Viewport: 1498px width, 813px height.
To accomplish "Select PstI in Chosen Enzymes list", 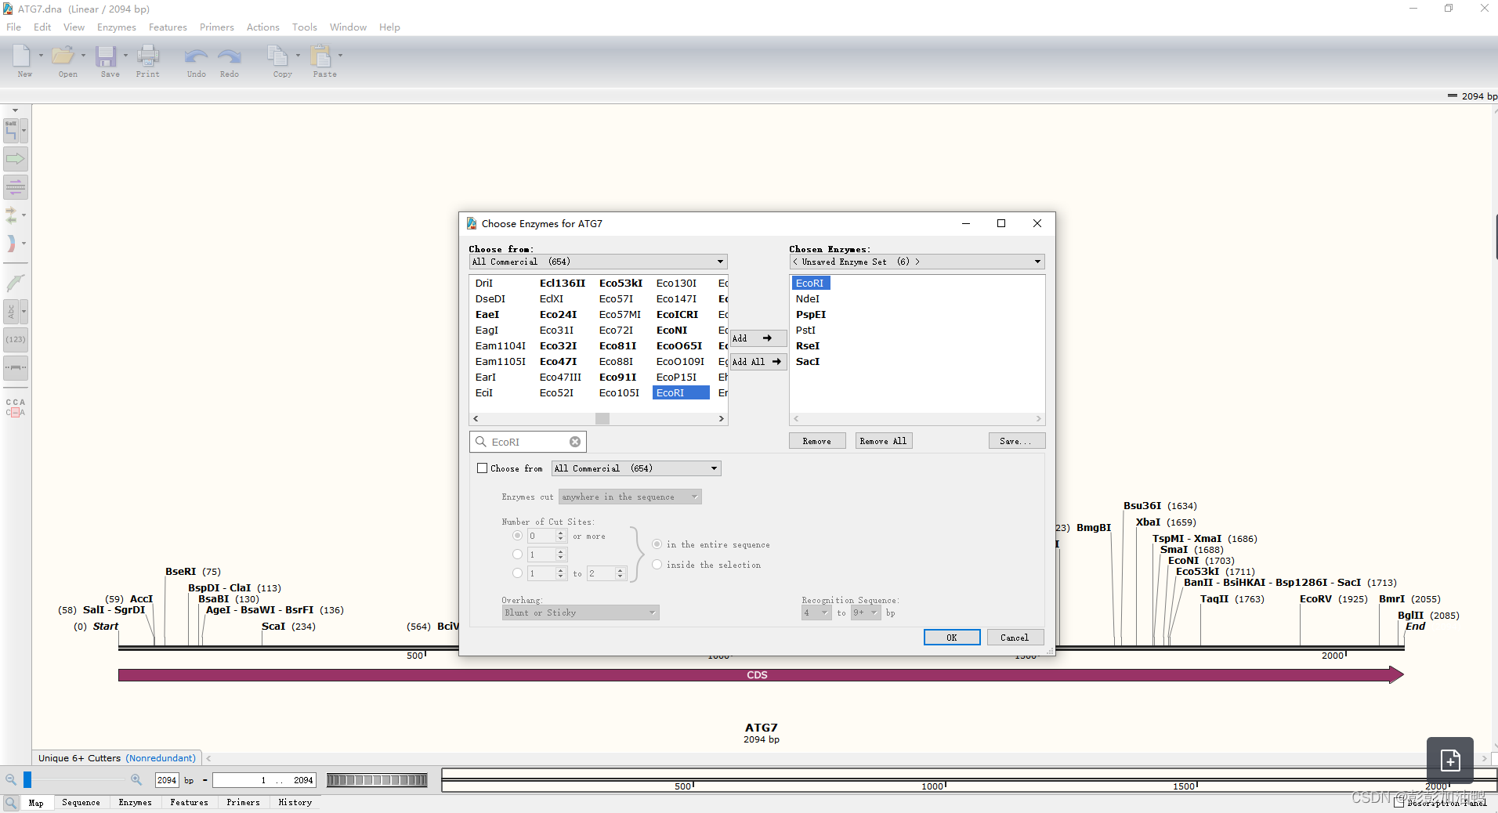I will [805, 330].
